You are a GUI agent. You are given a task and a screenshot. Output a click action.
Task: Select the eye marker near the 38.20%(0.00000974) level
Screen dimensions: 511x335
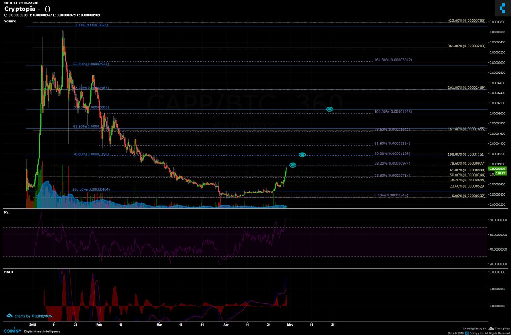(x=293, y=165)
